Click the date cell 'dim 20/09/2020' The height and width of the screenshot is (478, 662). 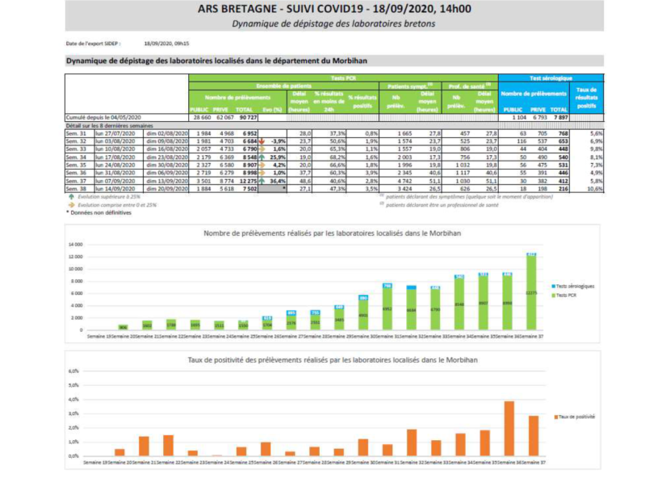tap(167, 189)
